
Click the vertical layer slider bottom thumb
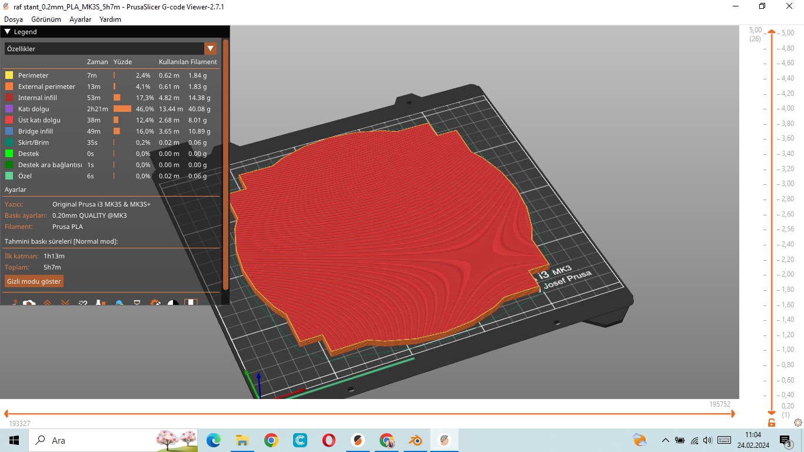(772, 413)
